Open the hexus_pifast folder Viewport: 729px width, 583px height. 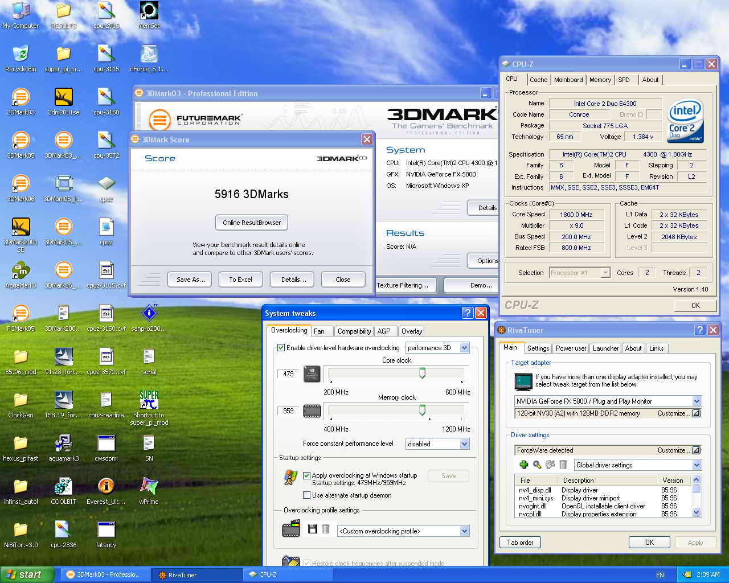(x=21, y=448)
